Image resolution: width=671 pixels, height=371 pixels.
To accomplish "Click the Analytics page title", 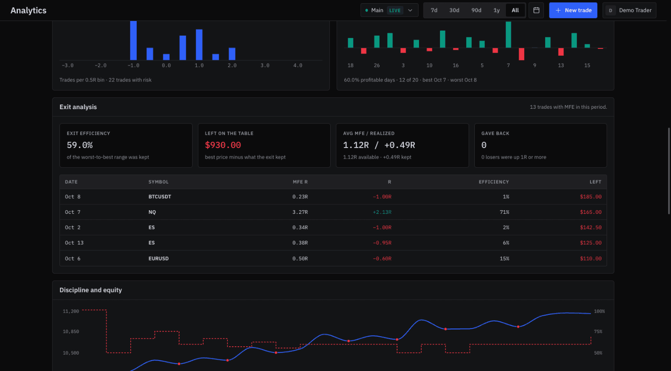I will click(28, 10).
